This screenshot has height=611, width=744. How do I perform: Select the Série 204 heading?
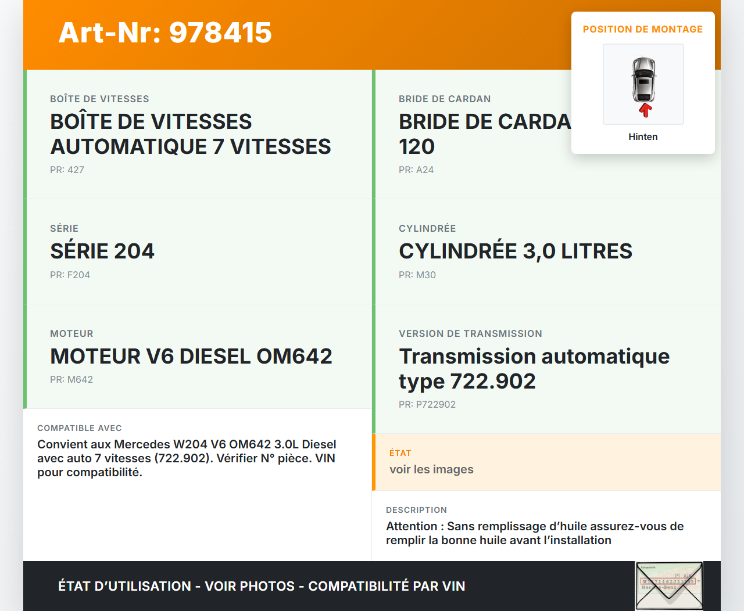[102, 251]
